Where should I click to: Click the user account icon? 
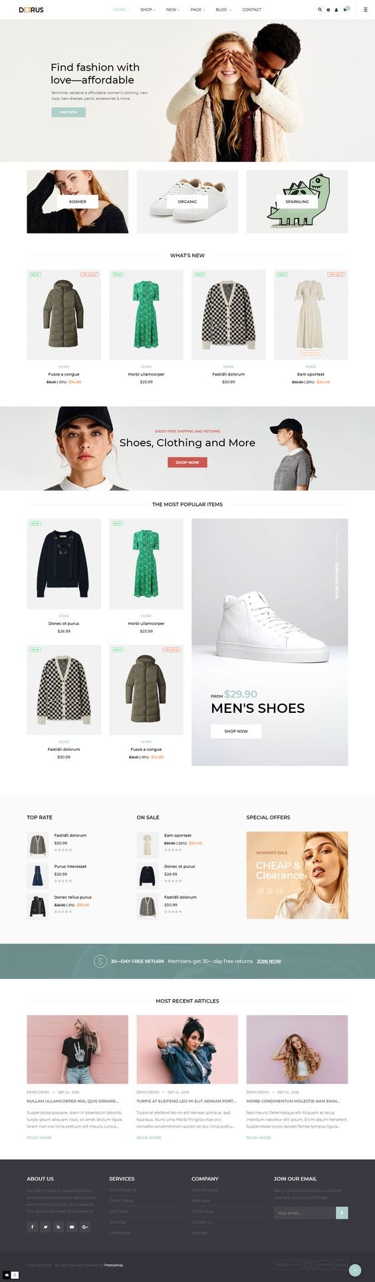point(336,10)
